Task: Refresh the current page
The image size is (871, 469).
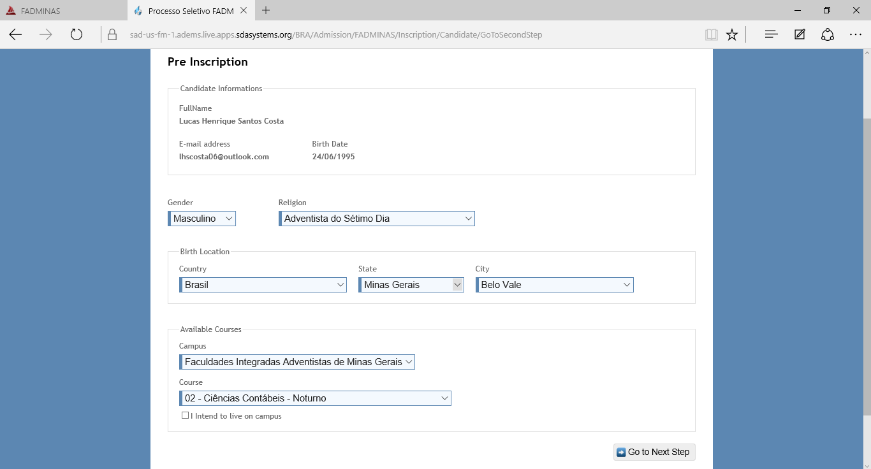Action: pos(77,35)
